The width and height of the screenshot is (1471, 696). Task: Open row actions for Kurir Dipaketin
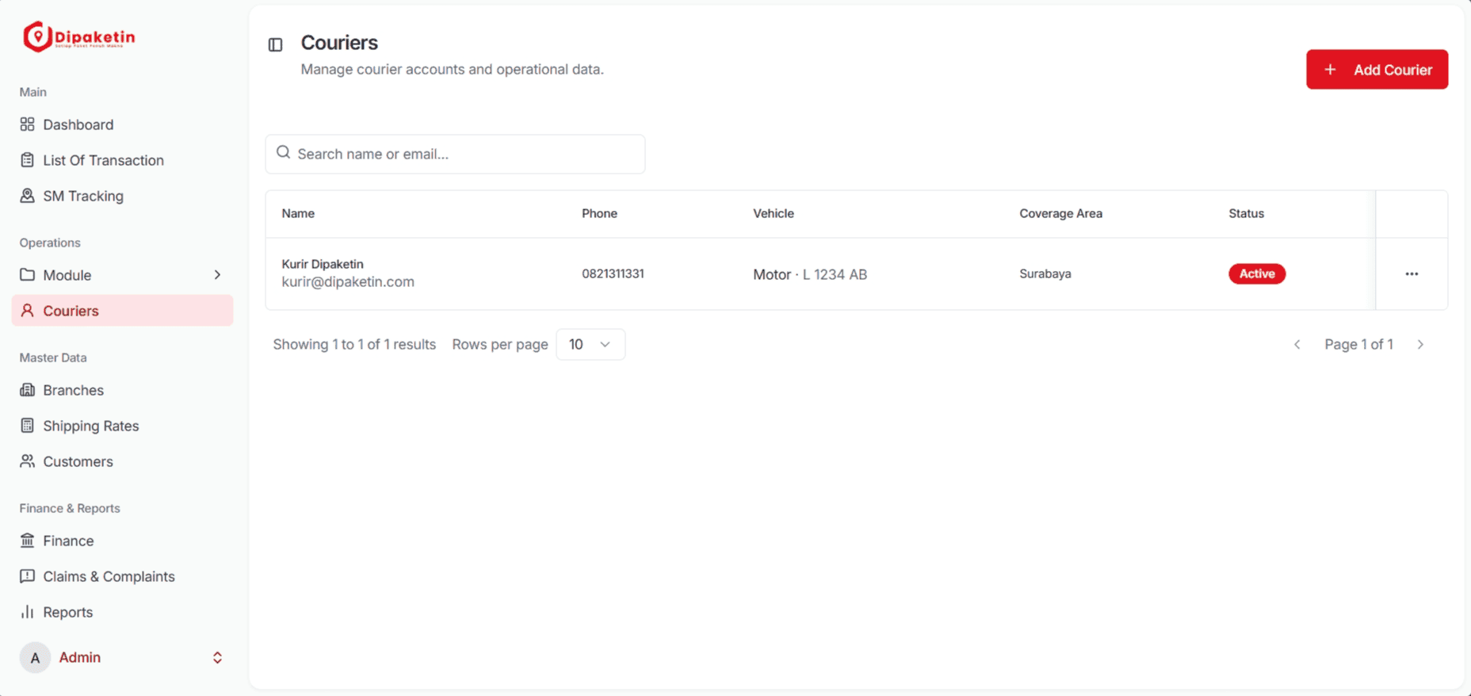1412,273
